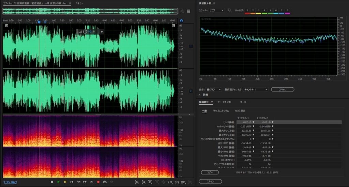Toggle channel 1 enable button beside waveform
Viewport: 349px width, 187px height.
pyautogui.click(x=191, y=46)
